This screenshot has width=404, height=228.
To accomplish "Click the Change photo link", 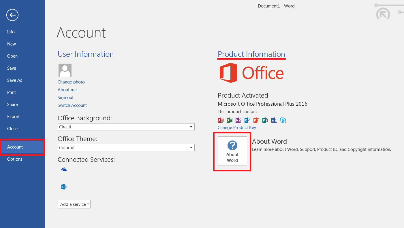I will tap(71, 82).
